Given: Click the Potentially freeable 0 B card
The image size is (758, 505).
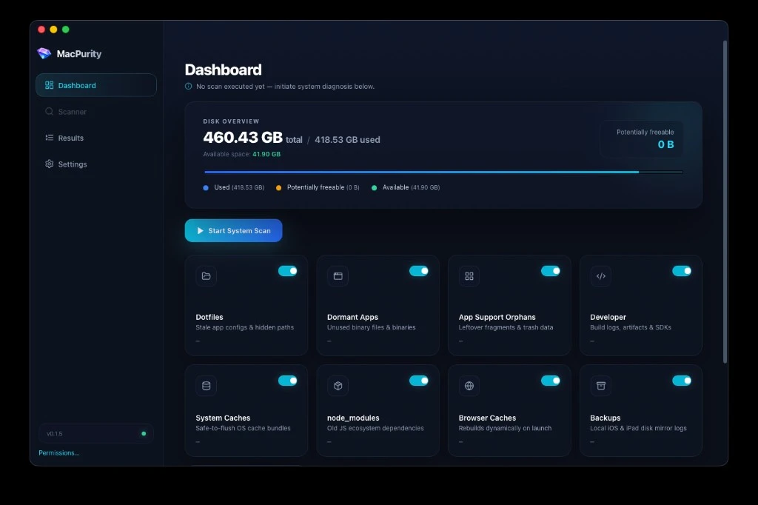Looking at the screenshot, I should pyautogui.click(x=642, y=138).
